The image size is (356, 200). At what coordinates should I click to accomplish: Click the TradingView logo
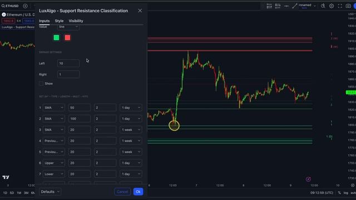coord(6,177)
